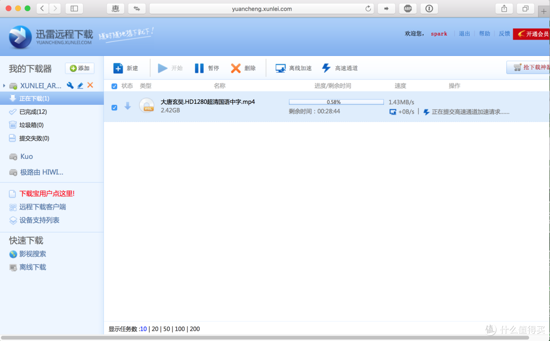
Task: Toggle the Safari sidebar button
Action: tap(74, 9)
